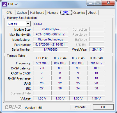Open the About tab
Image resolution: width=117 pixels, height=113 pixels.
click(x=92, y=13)
